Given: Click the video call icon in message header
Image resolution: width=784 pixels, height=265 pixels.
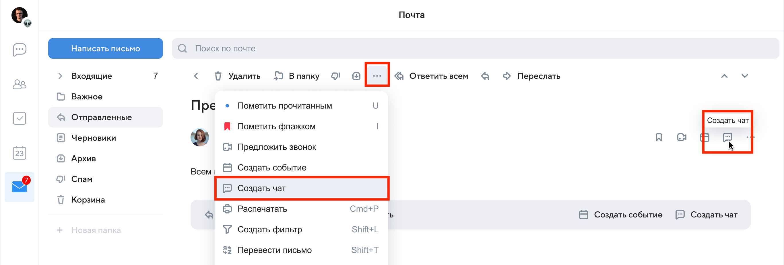Looking at the screenshot, I should 682,137.
